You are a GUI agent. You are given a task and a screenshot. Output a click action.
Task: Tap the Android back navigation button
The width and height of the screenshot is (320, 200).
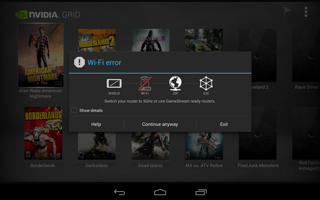[x=119, y=192]
